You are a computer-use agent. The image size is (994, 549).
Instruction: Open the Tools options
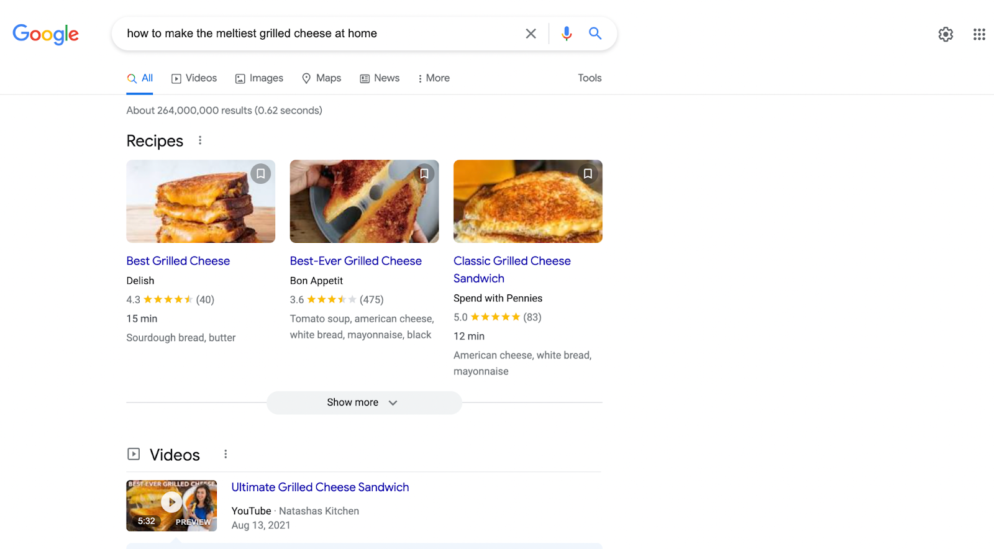point(590,78)
